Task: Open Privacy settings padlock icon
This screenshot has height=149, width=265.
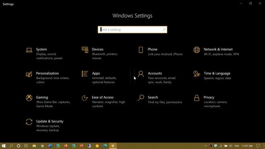Action: click(x=197, y=98)
